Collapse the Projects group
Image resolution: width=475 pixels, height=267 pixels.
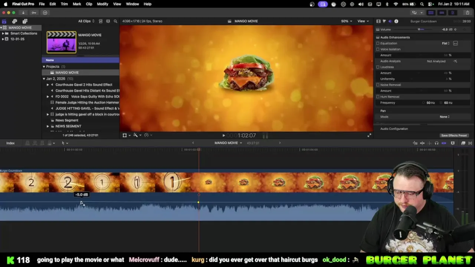[44, 67]
